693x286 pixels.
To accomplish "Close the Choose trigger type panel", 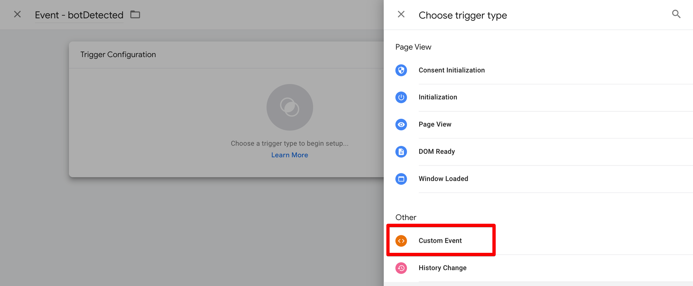I will pos(401,15).
